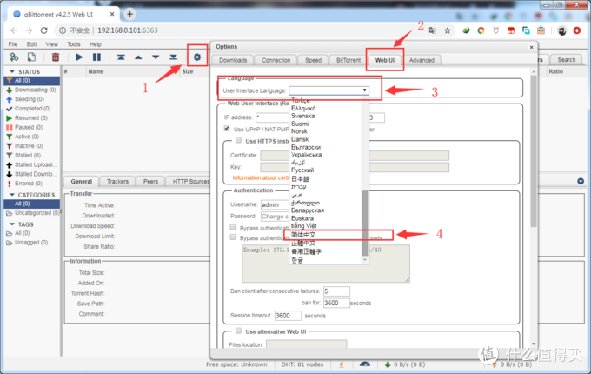Filter by Downloading (0) status

pyautogui.click(x=31, y=90)
